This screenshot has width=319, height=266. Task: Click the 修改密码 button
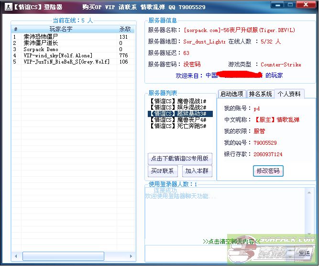coord(268,170)
